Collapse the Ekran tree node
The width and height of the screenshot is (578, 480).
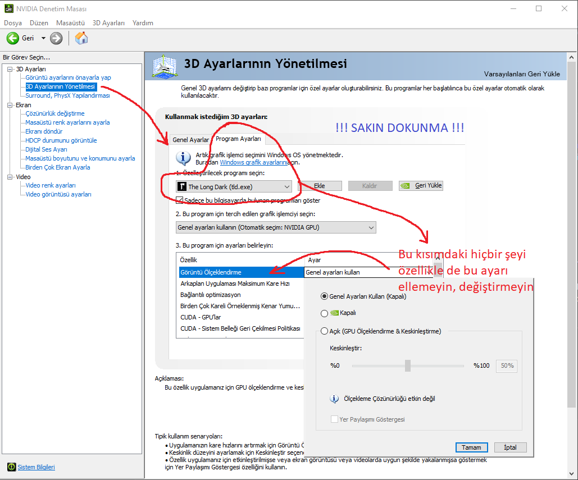[x=10, y=105]
